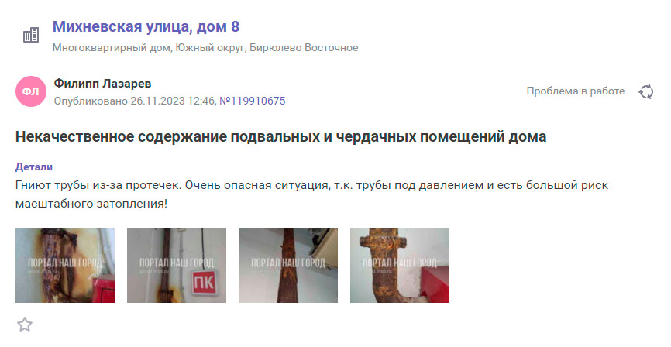Click the Южный округ text
The width and height of the screenshot is (671, 347).
coord(211,47)
